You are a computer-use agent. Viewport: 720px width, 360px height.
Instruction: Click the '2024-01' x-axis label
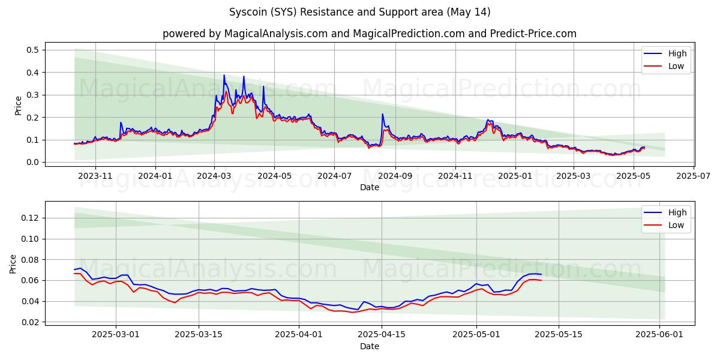point(155,176)
